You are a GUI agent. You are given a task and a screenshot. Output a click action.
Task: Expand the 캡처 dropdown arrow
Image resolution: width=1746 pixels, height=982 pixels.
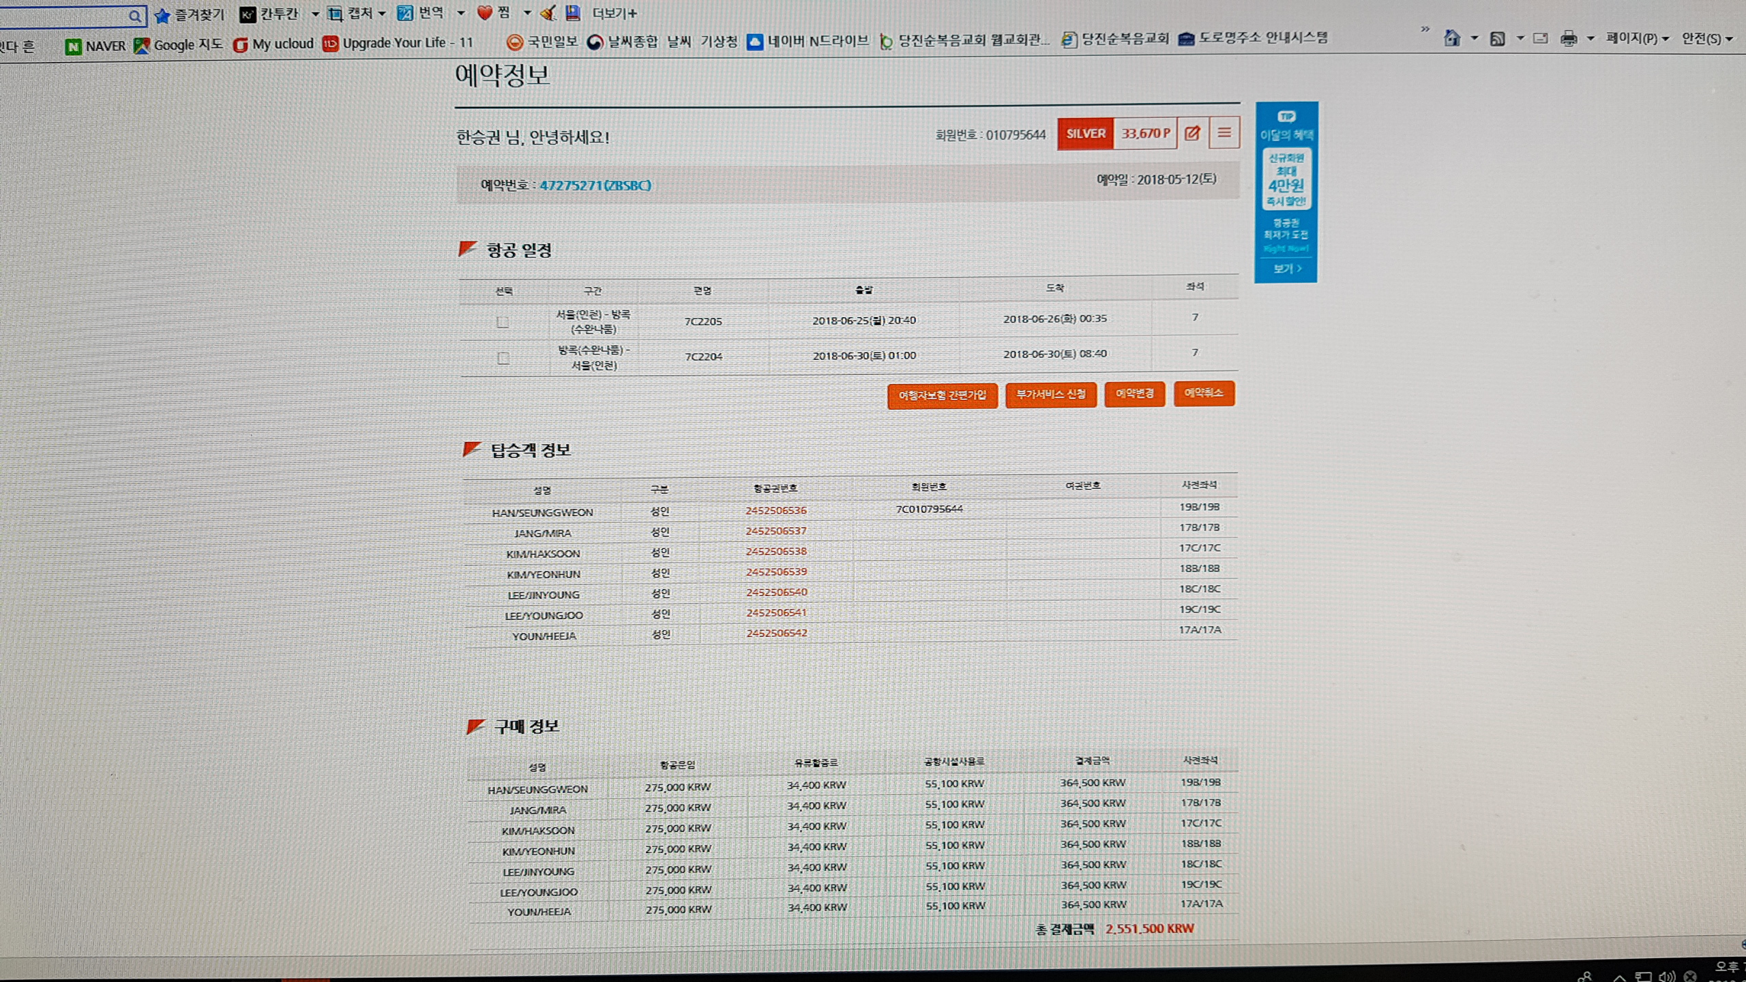[x=382, y=14]
